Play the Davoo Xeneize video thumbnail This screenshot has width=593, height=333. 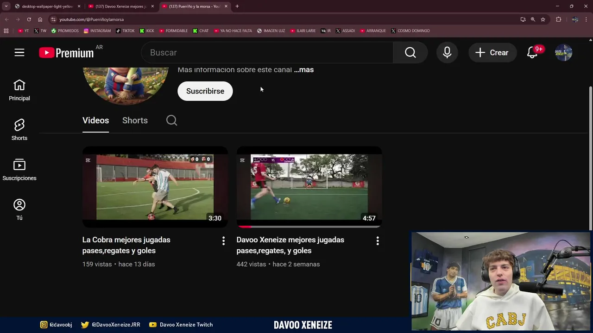click(309, 187)
